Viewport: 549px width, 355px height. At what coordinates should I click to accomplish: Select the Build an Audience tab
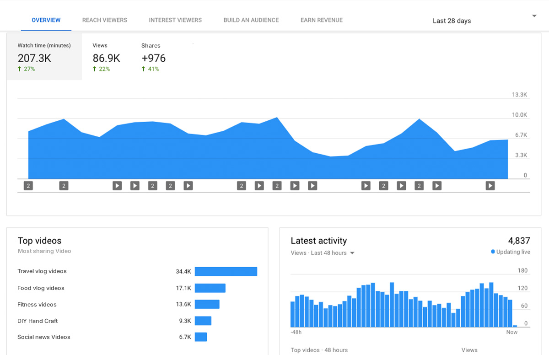(251, 20)
